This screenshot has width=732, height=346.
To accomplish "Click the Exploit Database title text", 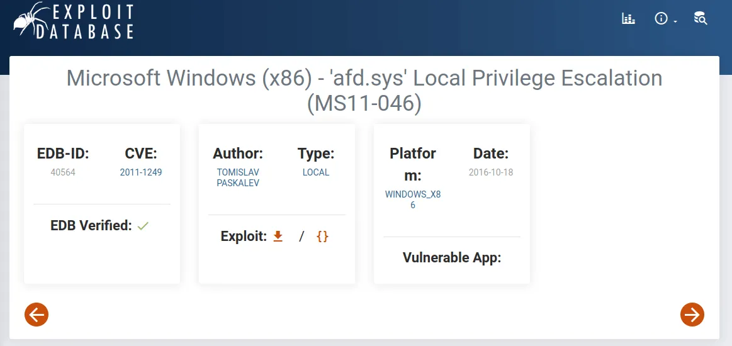I will pyautogui.click(x=93, y=22).
